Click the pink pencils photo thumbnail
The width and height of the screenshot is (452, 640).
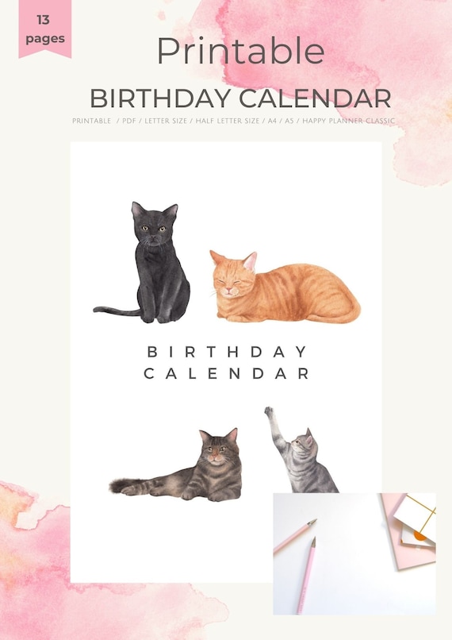[x=354, y=553]
